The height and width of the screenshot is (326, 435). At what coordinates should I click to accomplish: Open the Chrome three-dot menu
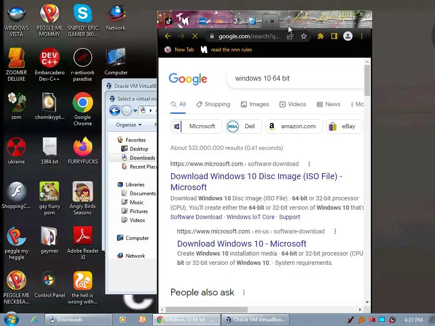click(362, 37)
